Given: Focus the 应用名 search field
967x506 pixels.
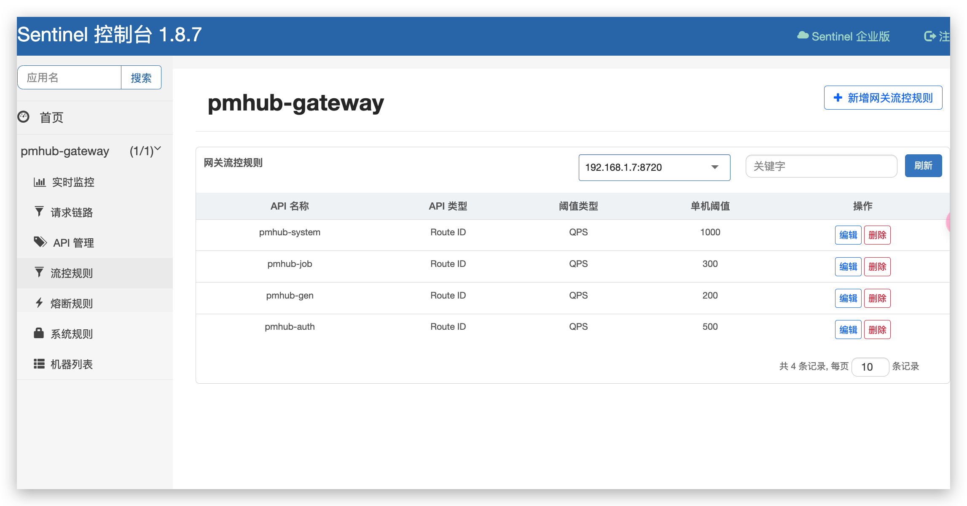Looking at the screenshot, I should click(x=70, y=78).
